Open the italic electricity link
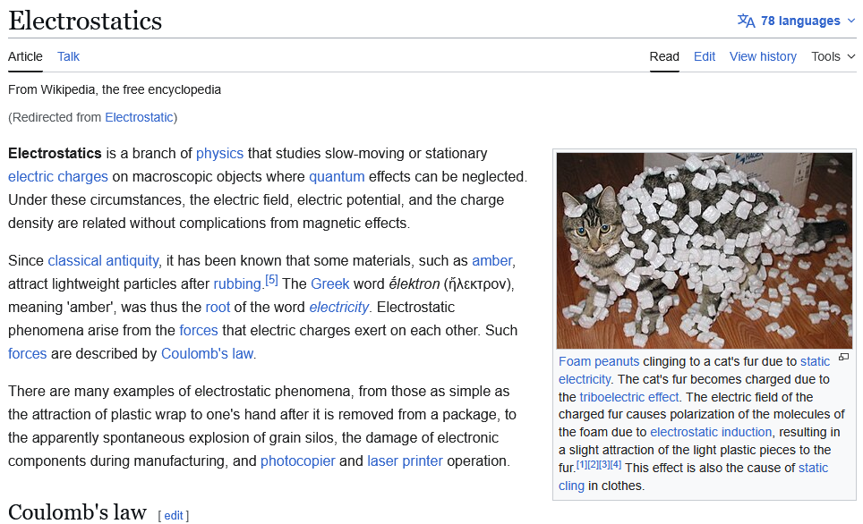 338,307
